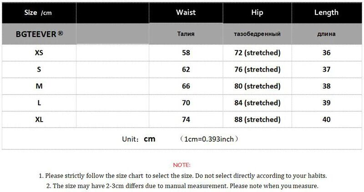The height and width of the screenshot is (192, 364).
Task: Click length value 40 for XL
Action: 326,119
